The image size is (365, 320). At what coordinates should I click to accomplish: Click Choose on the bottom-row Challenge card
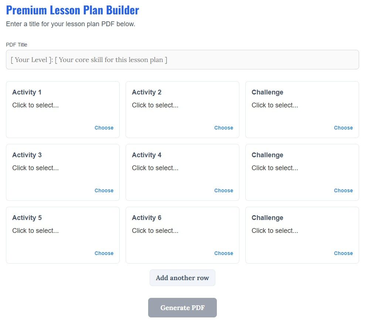(343, 253)
